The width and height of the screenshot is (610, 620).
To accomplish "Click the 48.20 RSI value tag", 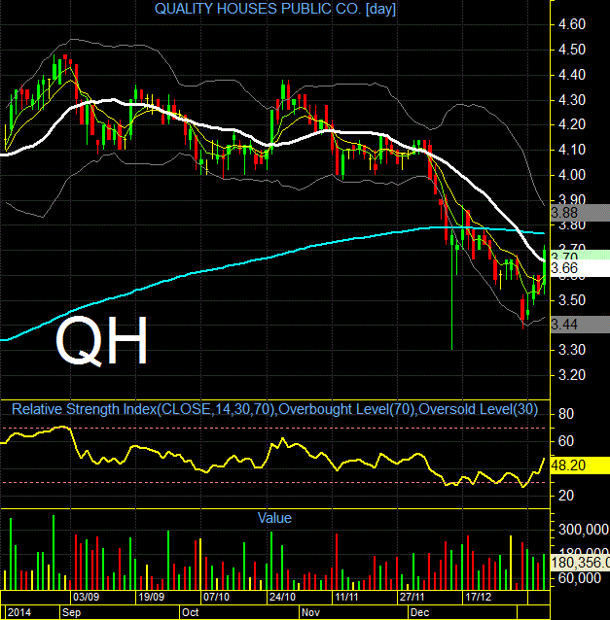I will click(580, 465).
